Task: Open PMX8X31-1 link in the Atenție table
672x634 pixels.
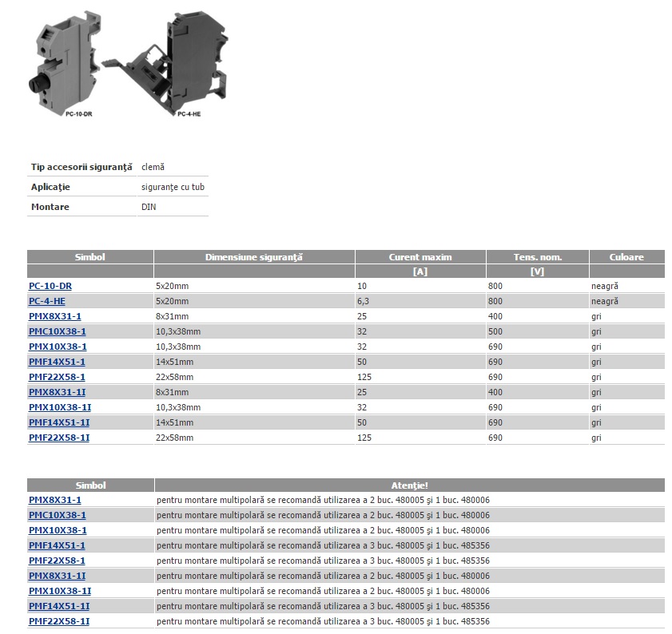Action: point(55,500)
